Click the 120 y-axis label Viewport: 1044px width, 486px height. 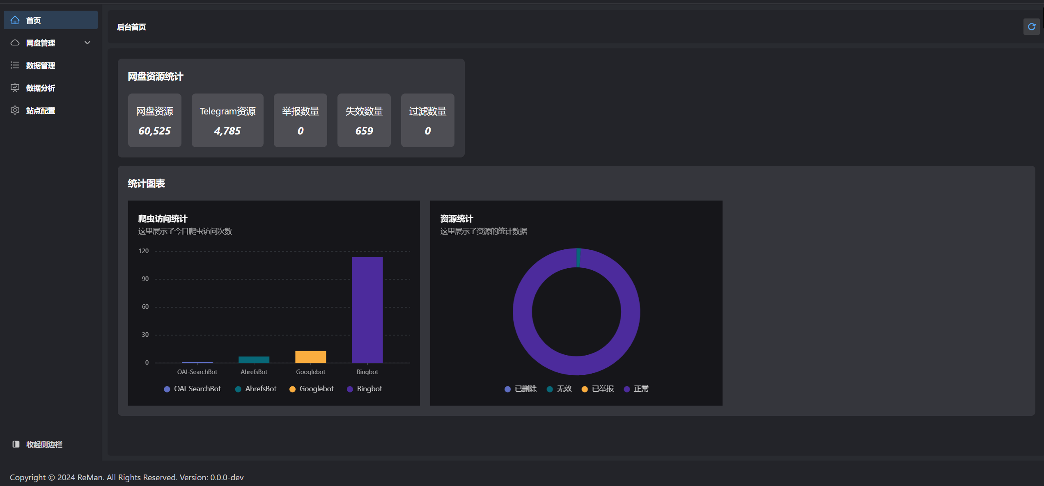[144, 251]
